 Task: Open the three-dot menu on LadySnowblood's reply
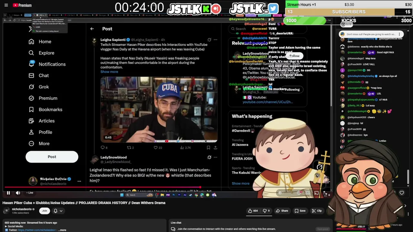pyautogui.click(x=216, y=157)
